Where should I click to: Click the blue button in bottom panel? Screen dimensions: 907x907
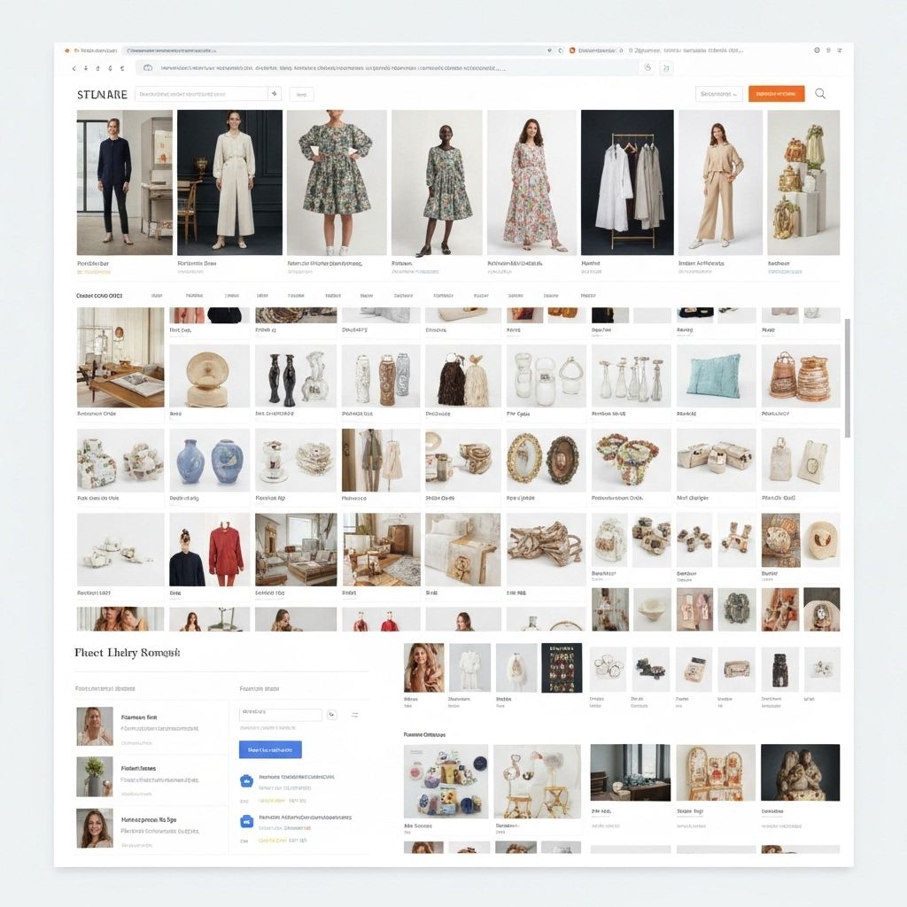pos(270,749)
